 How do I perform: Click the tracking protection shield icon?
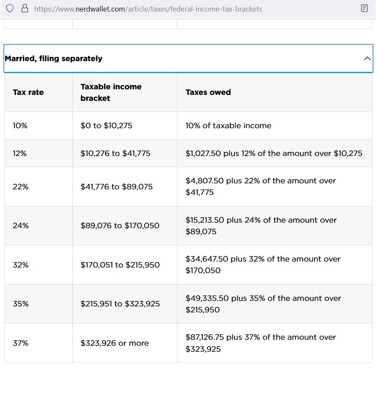tap(10, 8)
